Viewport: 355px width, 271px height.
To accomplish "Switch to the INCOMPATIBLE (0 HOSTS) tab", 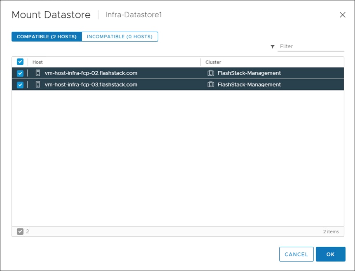I will click(x=120, y=36).
